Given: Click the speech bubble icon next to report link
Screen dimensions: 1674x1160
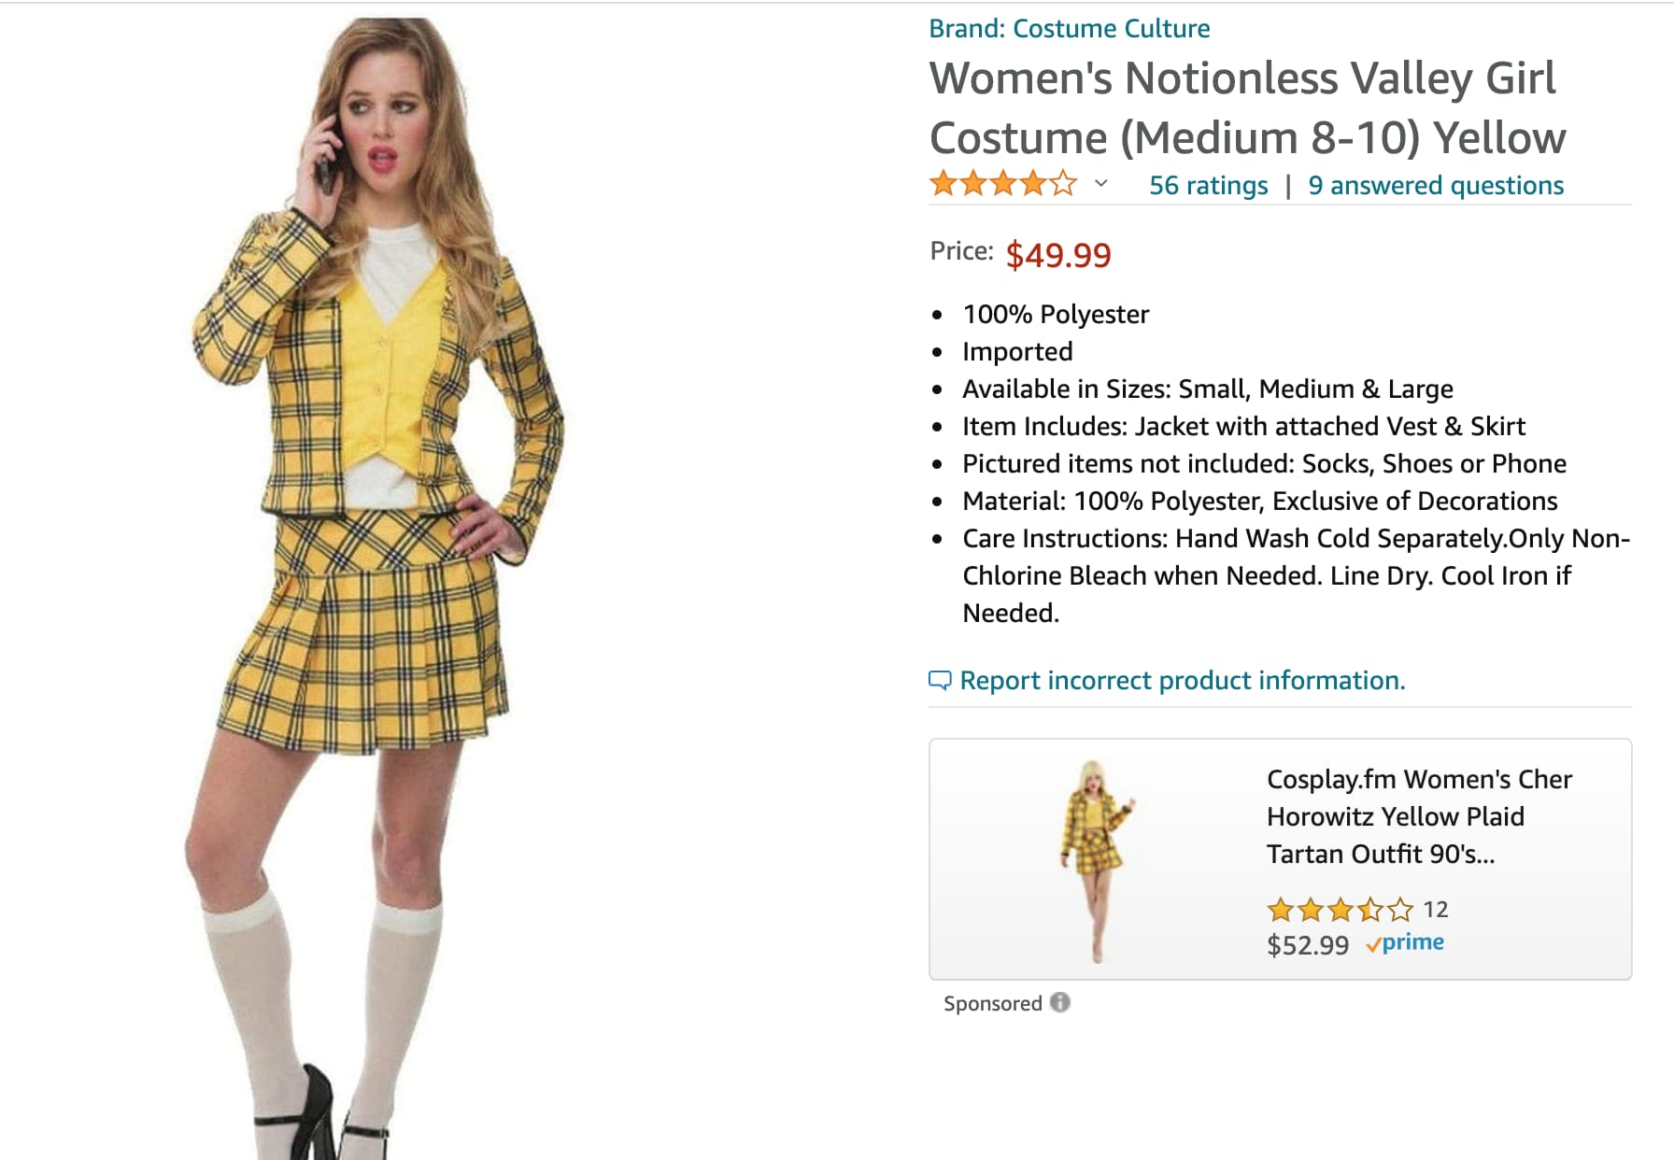Looking at the screenshot, I should coord(941,681).
